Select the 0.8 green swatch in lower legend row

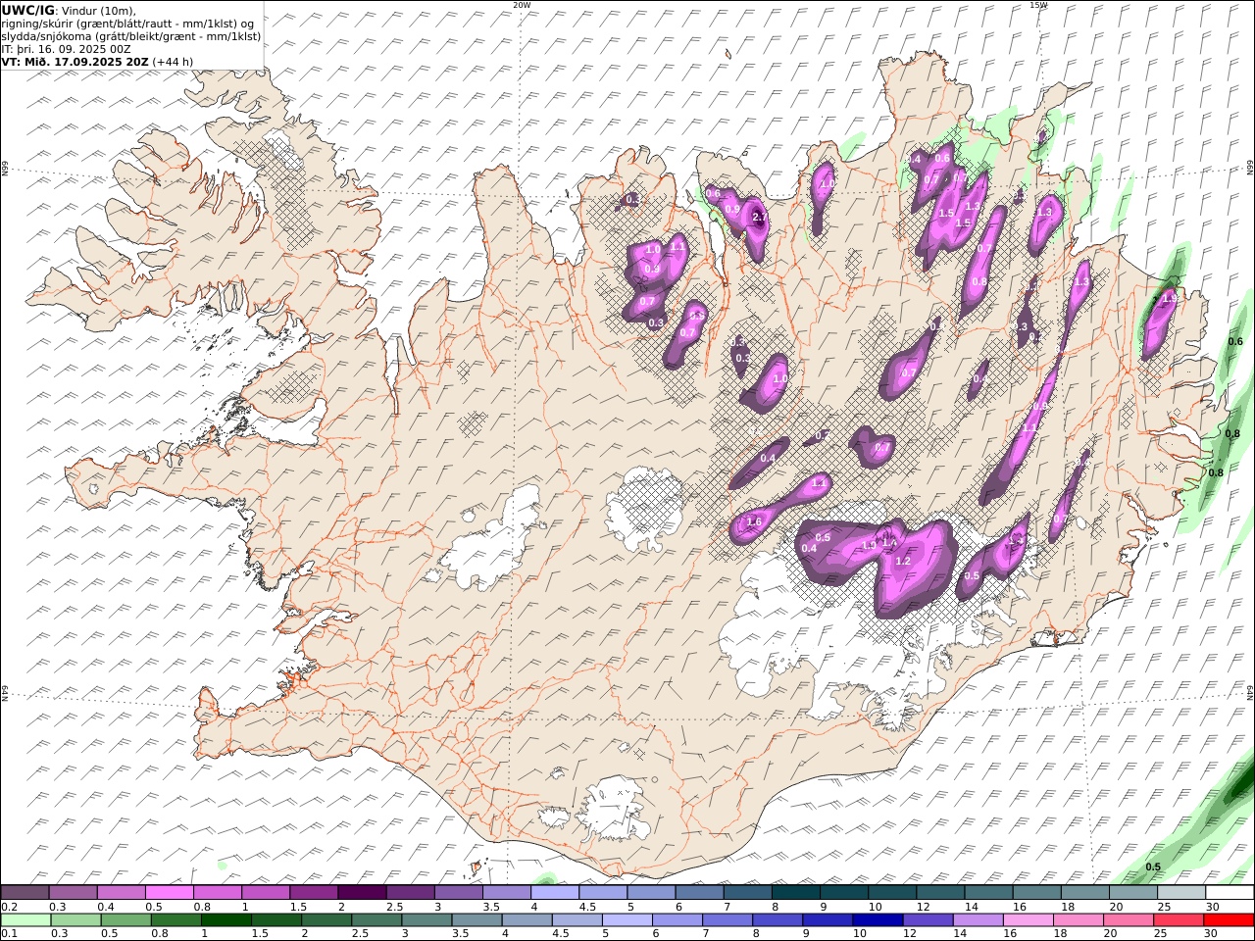176,919
